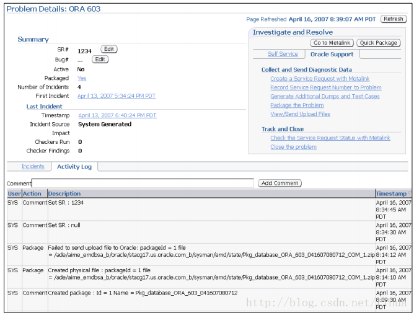Check the Service Request Status with Metalink
414x315 pixels.
[330, 138]
